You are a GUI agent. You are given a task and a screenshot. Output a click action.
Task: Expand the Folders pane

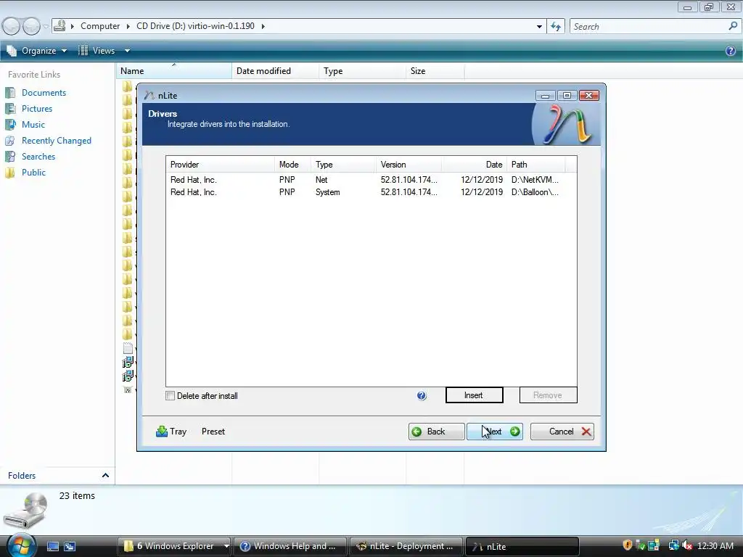click(105, 475)
